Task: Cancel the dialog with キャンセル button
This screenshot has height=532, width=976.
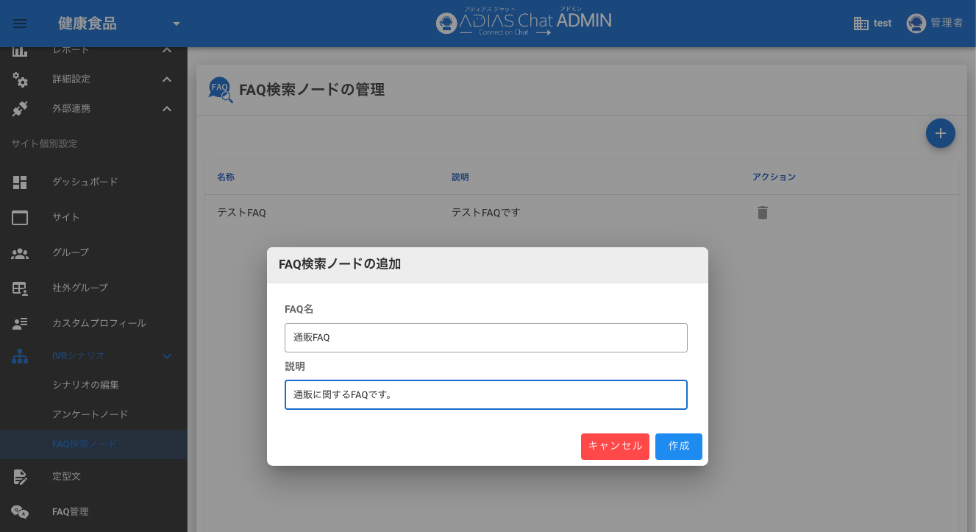Action: (615, 447)
